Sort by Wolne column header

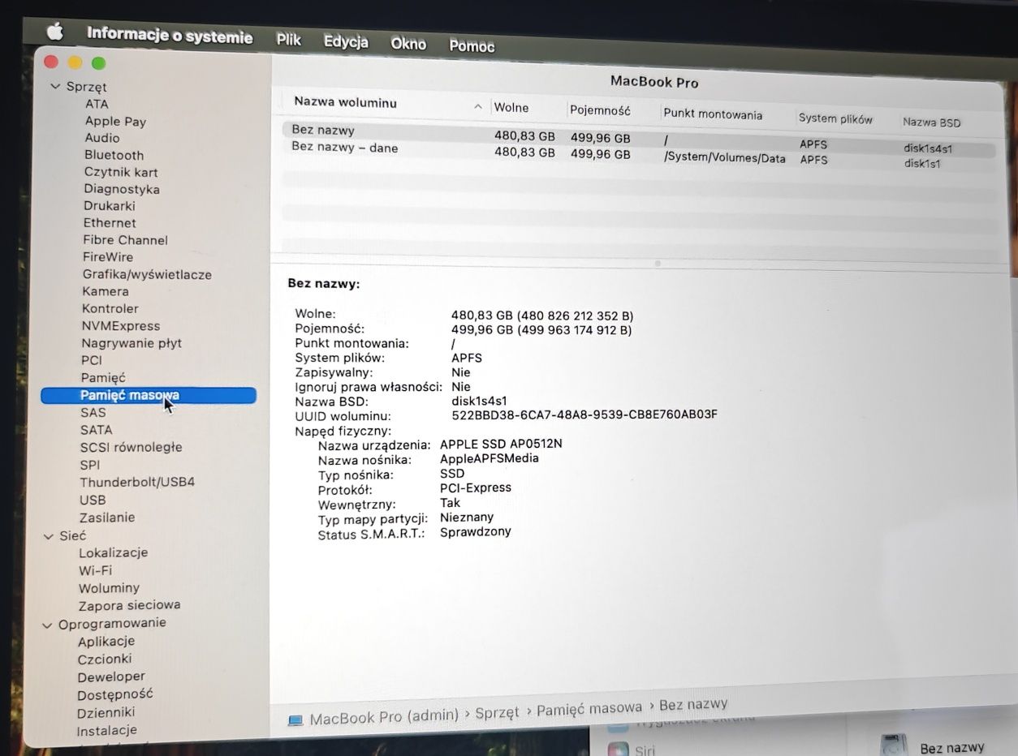pyautogui.click(x=511, y=108)
